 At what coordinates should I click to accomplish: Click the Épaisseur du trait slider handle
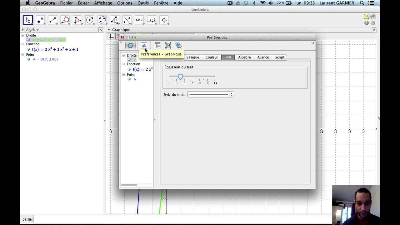pyautogui.click(x=180, y=77)
